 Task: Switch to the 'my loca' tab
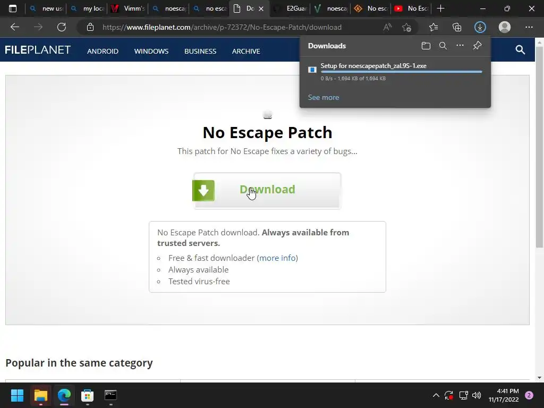click(x=87, y=8)
